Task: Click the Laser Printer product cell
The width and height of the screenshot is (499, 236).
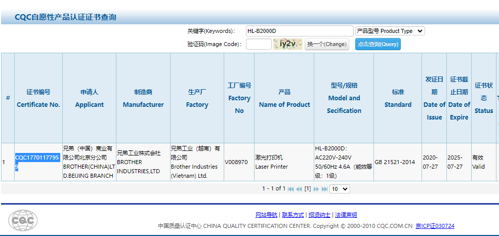Action: click(x=284, y=162)
